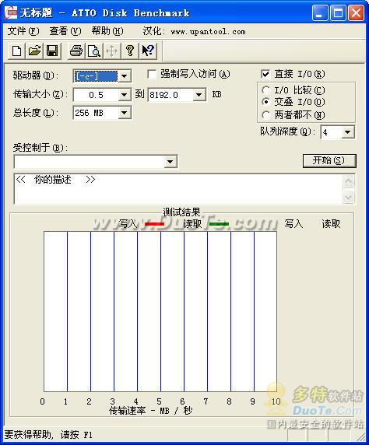Image resolution: width=369 pixels, height=445 pixels.
Task: Select the 两者都不 radio option
Action: (265, 115)
